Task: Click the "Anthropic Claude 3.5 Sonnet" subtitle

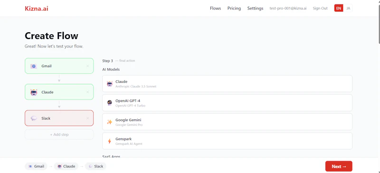Action: (x=136, y=86)
